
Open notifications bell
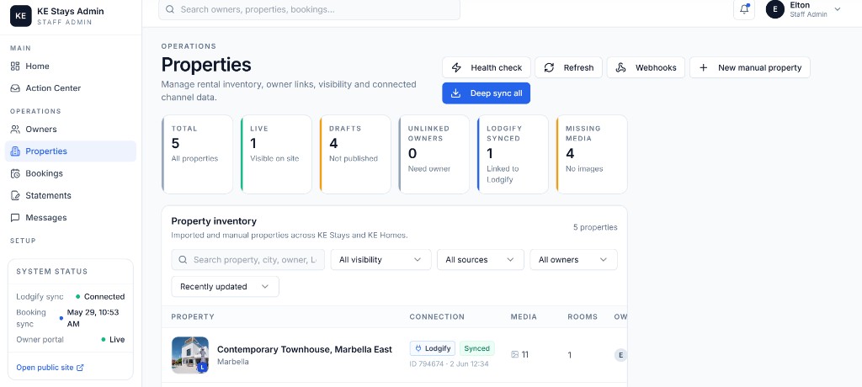[744, 9]
